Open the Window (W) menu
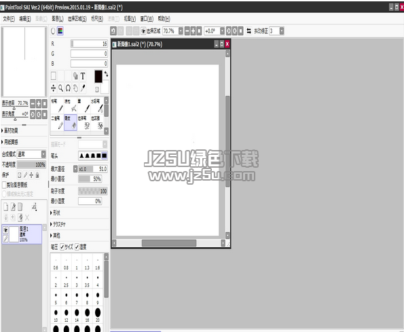Screen dimensions: 404x332 point(147,19)
